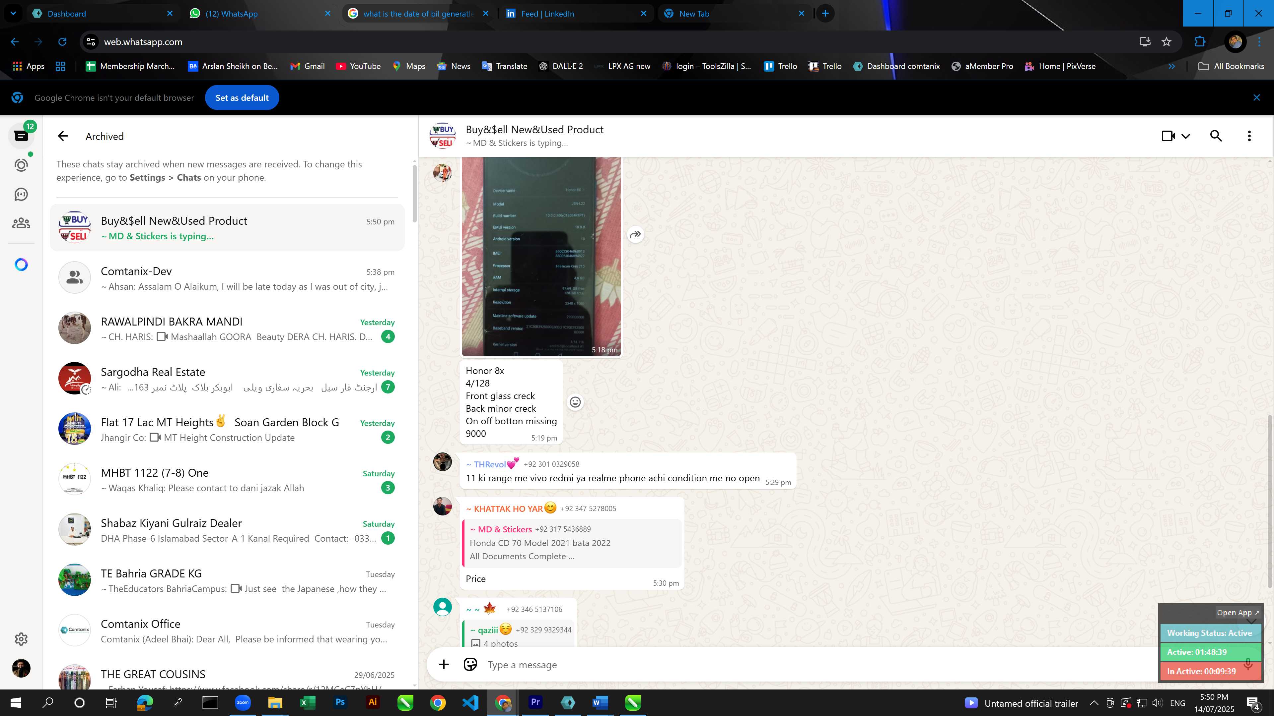Open the Chats icon with 12 badge
Screen dimensions: 1274x716
click(21, 136)
